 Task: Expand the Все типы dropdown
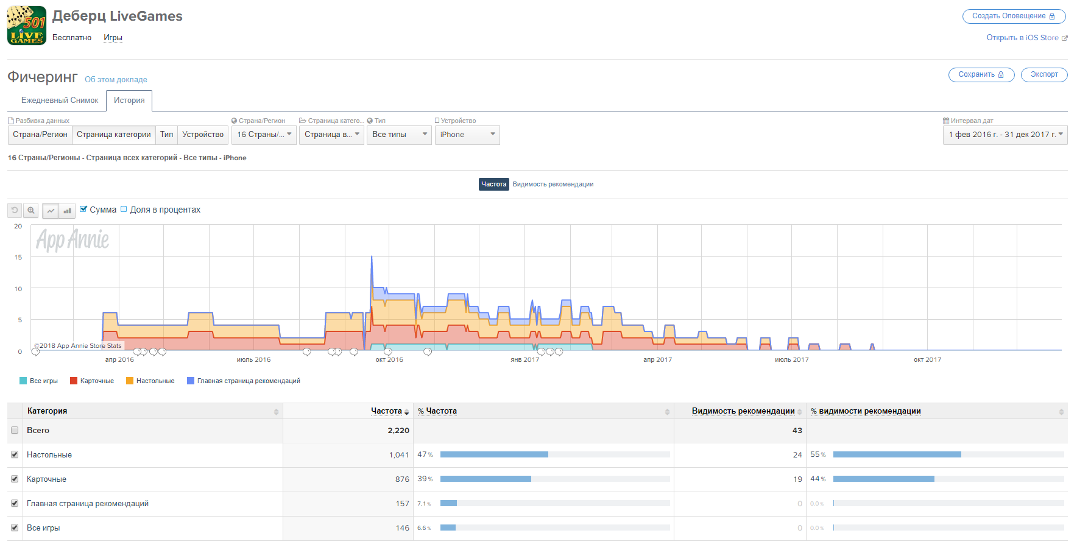click(399, 135)
